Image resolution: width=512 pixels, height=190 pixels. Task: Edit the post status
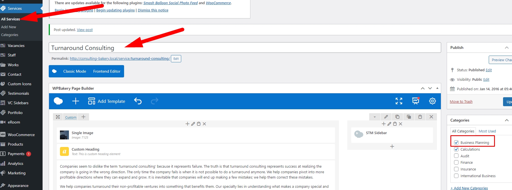pyautogui.click(x=489, y=70)
